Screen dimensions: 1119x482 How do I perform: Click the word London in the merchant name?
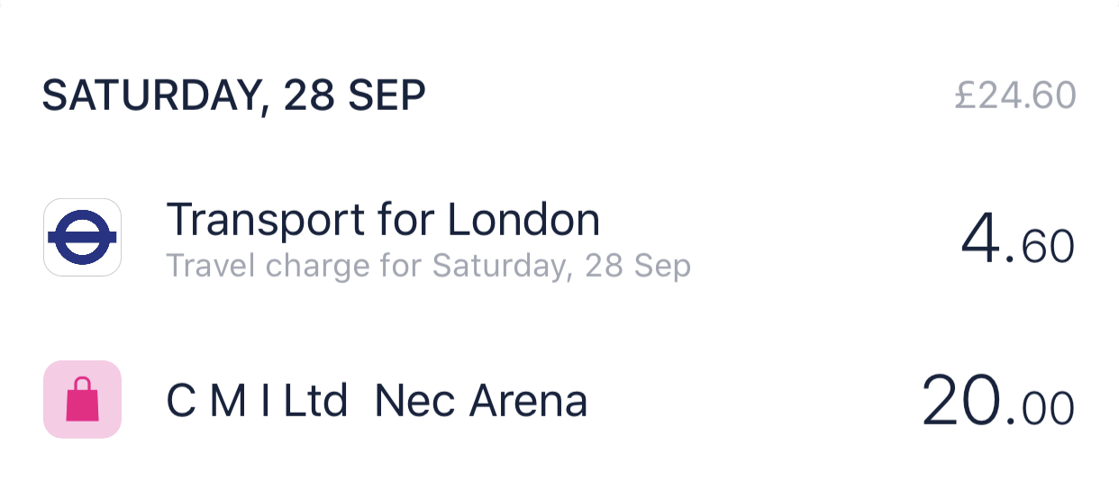click(x=523, y=219)
